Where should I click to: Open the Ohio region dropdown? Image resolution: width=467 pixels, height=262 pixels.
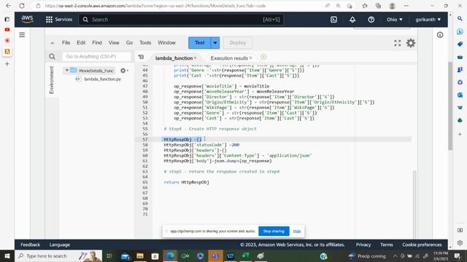(394, 20)
